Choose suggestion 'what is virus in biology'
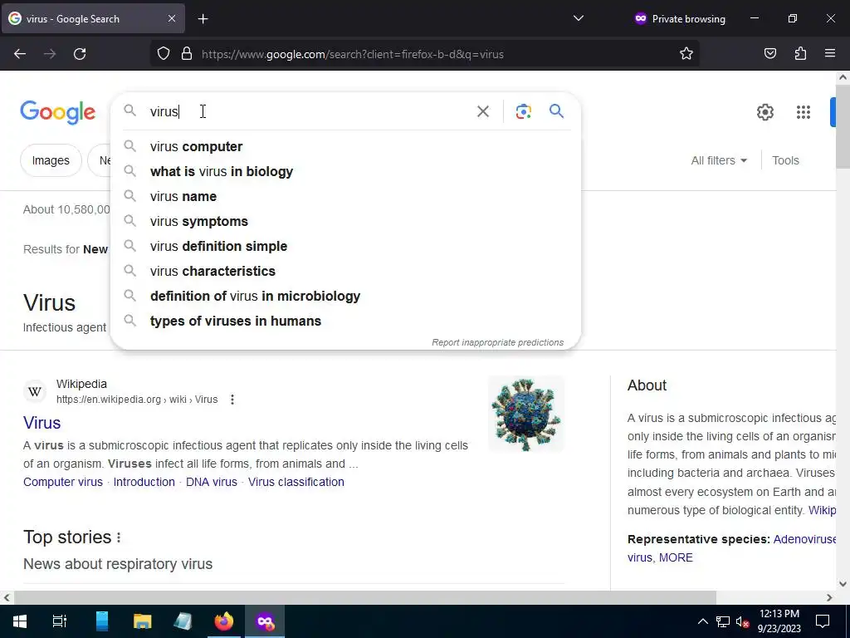The width and height of the screenshot is (850, 638). pyautogui.click(x=345, y=171)
